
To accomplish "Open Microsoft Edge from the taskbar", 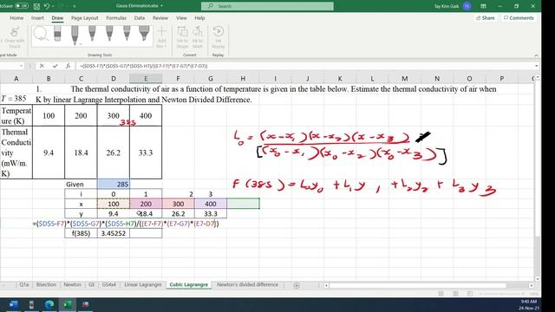I will 49,304.
